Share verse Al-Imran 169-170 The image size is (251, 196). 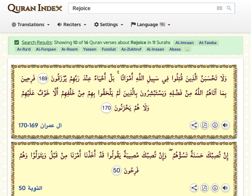pyautogui.click(x=194, y=125)
